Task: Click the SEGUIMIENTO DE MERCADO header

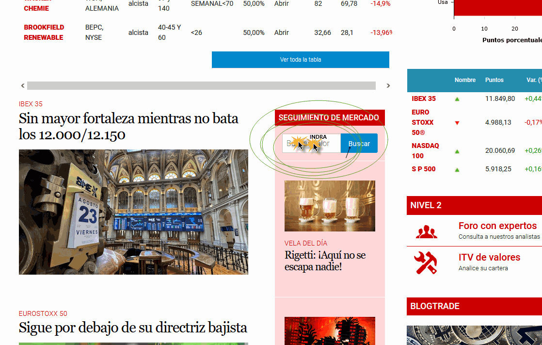Action: 330,117
